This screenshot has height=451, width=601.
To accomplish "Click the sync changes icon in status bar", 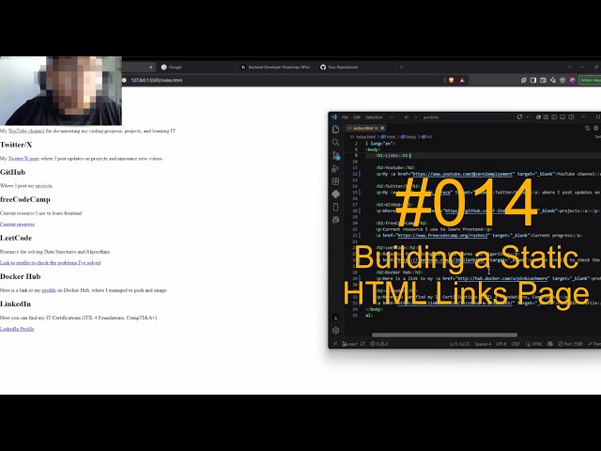I will coord(362,344).
